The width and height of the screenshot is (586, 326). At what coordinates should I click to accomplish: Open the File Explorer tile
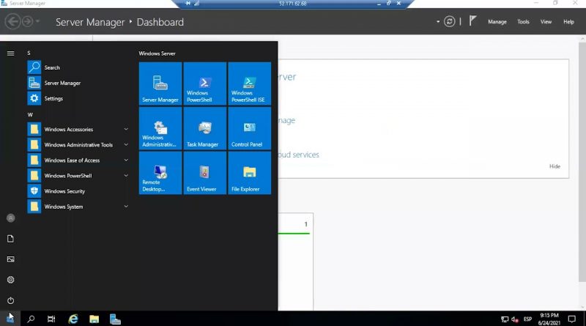point(249,173)
